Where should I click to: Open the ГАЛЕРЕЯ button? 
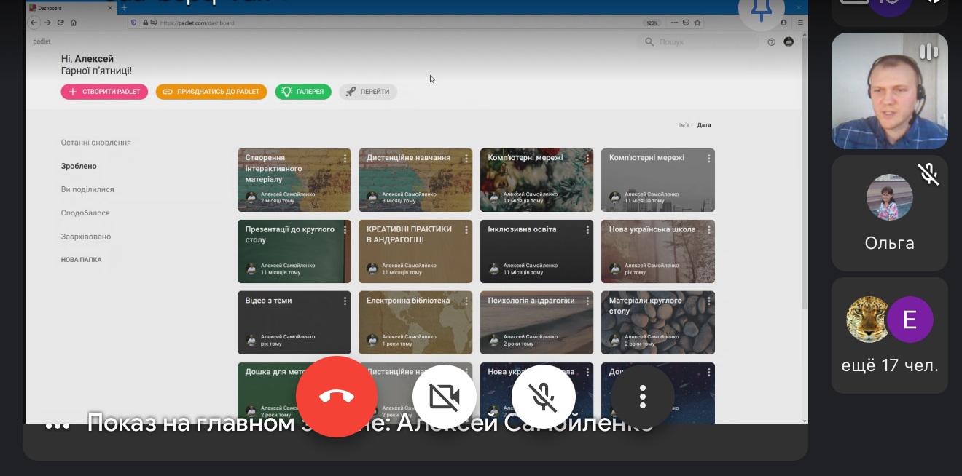tap(303, 92)
